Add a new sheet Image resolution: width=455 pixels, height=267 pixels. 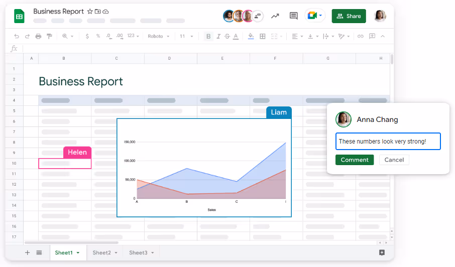27,252
